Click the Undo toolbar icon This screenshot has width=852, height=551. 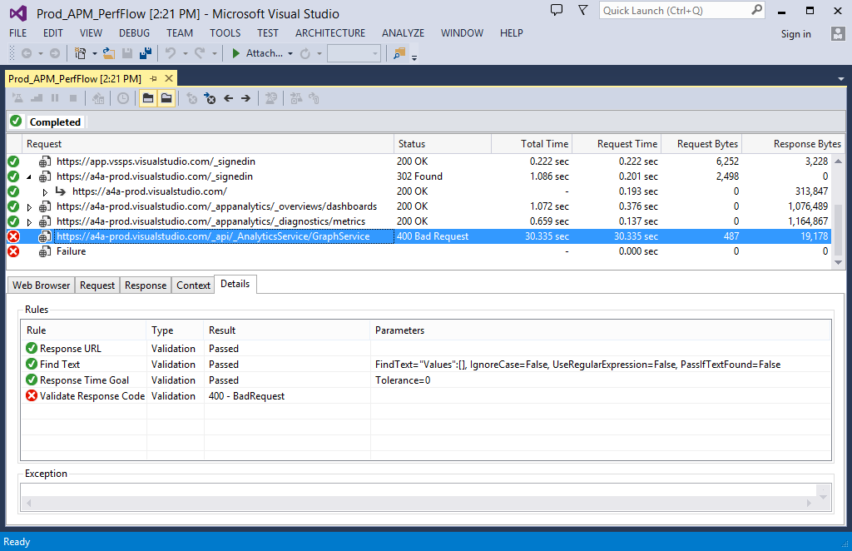[171, 53]
